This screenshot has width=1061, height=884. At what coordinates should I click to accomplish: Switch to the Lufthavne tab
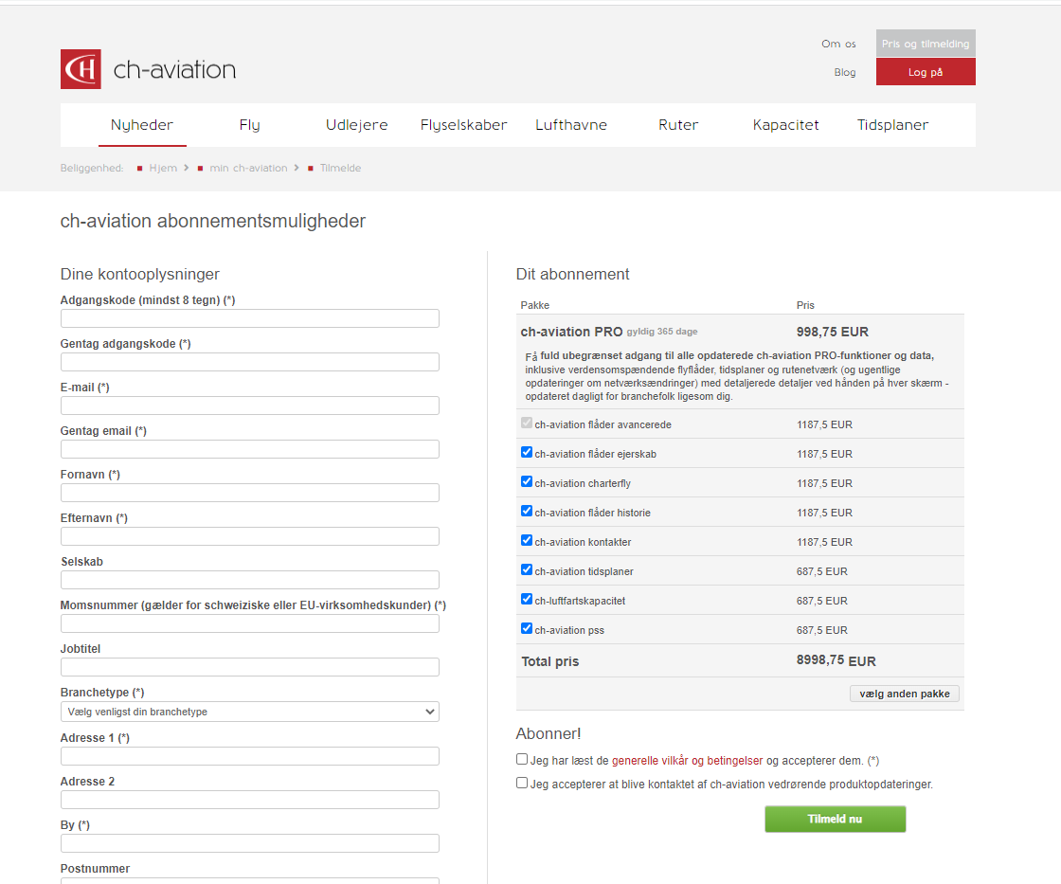571,124
